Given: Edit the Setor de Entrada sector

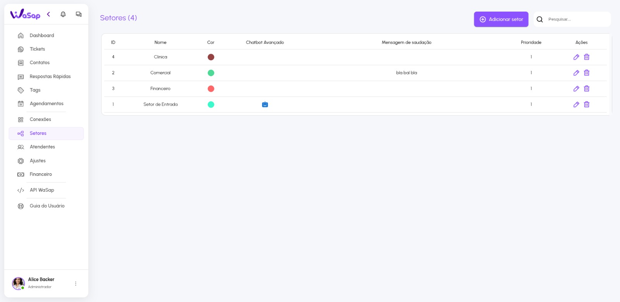Looking at the screenshot, I should (x=576, y=105).
